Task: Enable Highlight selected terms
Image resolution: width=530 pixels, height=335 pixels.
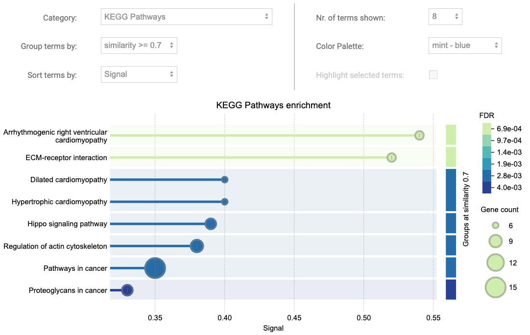Action: click(433, 74)
